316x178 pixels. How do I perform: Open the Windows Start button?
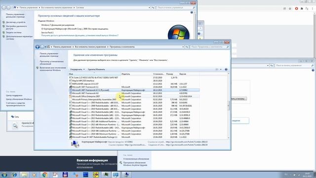(4, 175)
